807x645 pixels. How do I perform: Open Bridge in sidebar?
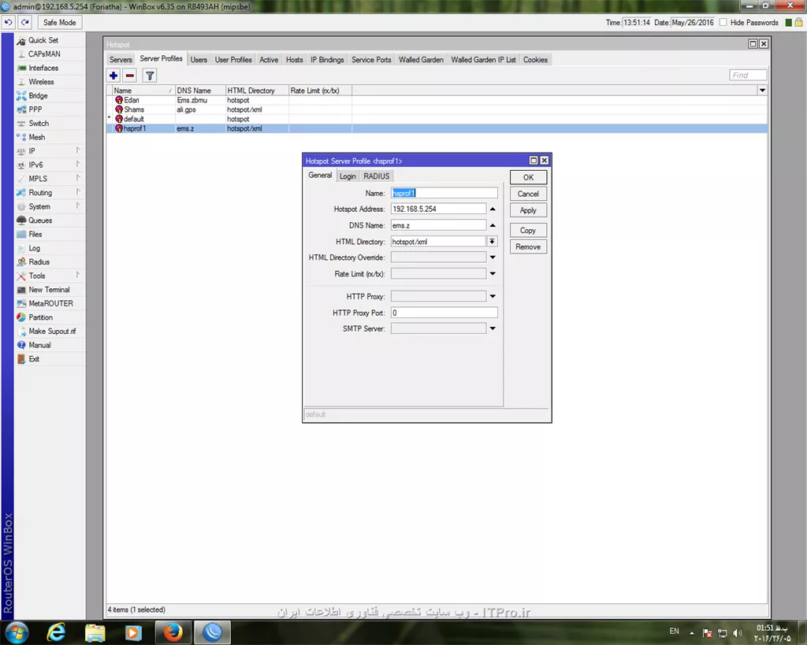[38, 95]
